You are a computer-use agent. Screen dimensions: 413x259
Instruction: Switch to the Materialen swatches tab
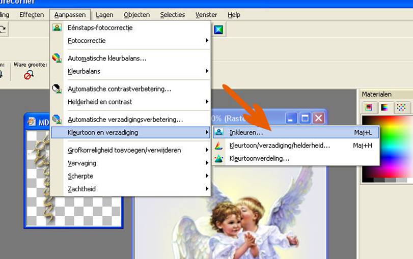click(401, 107)
